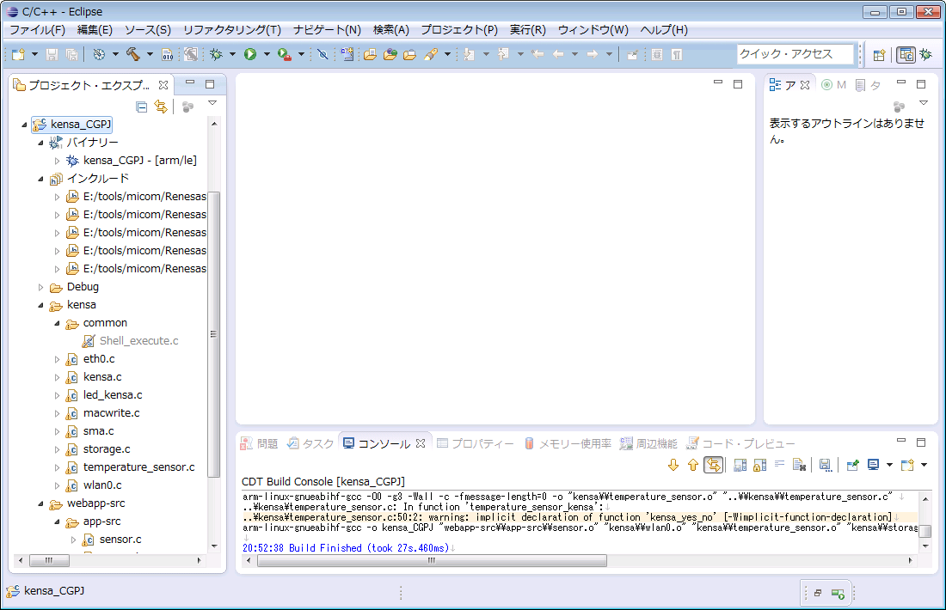Click the green bug Debug icon
This screenshot has height=610, width=946.
(x=216, y=54)
